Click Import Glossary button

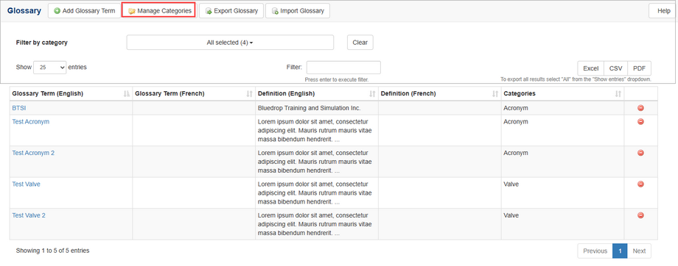[298, 11]
